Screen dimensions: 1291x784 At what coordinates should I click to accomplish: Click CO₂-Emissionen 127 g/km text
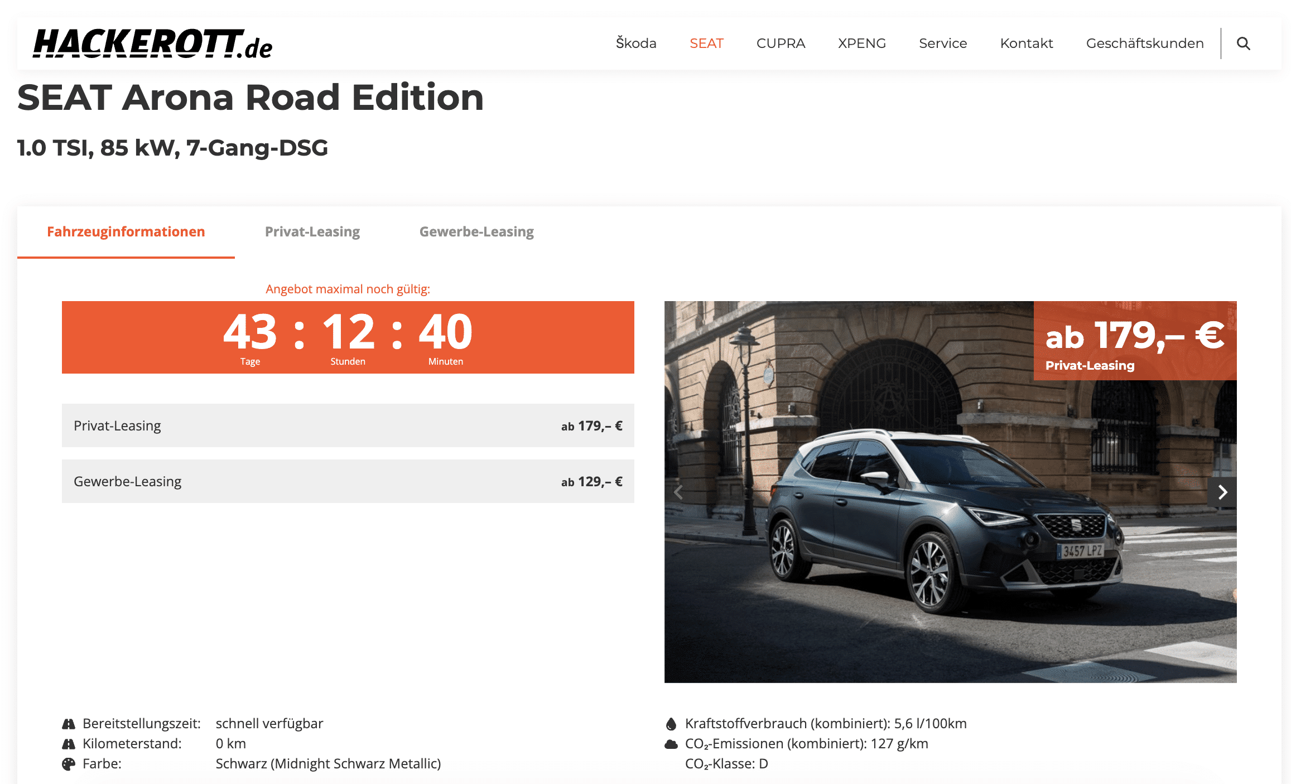(807, 744)
